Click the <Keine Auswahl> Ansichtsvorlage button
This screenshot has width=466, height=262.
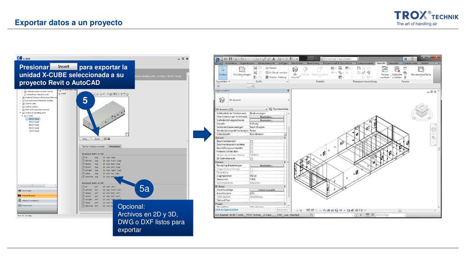tap(267, 190)
